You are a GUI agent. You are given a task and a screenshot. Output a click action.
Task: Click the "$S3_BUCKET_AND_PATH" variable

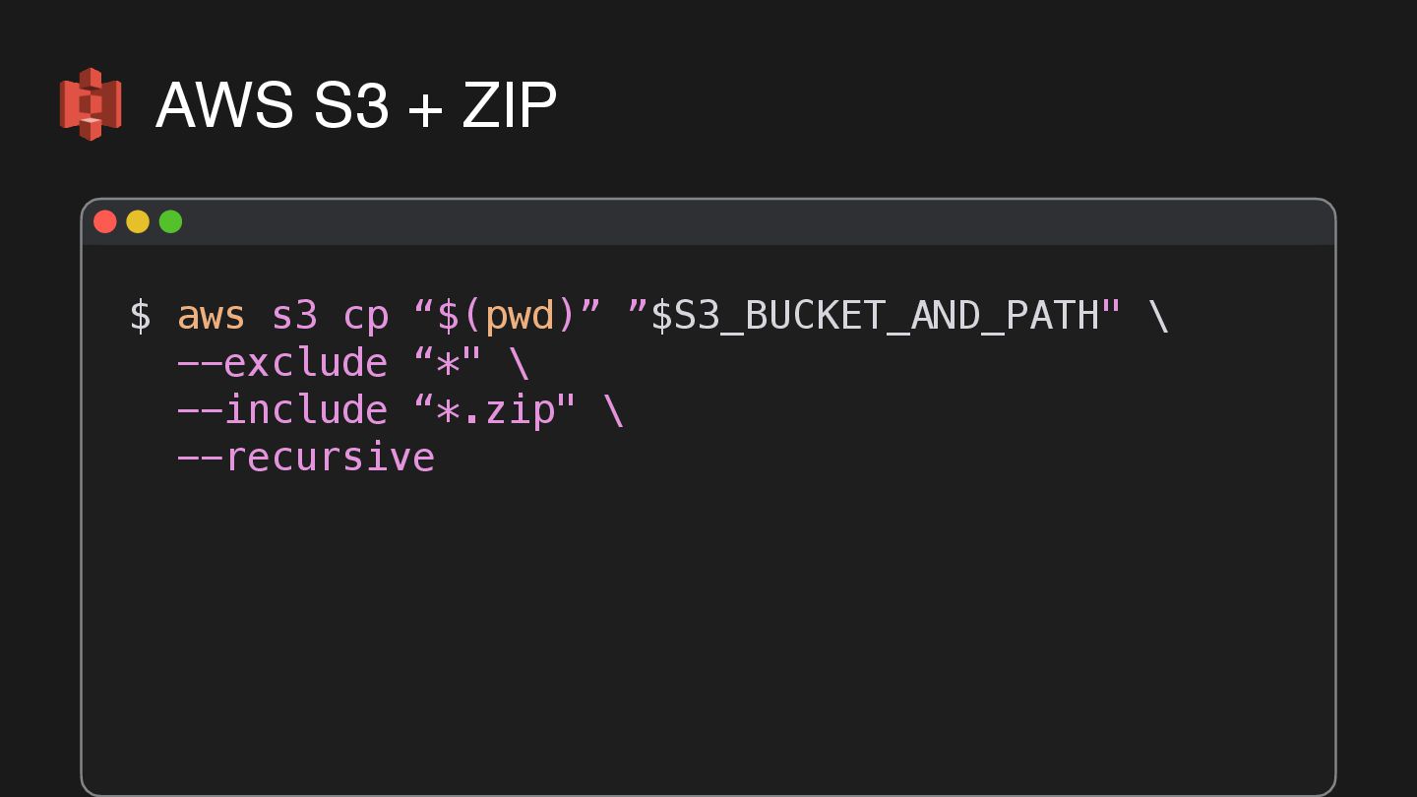click(874, 316)
